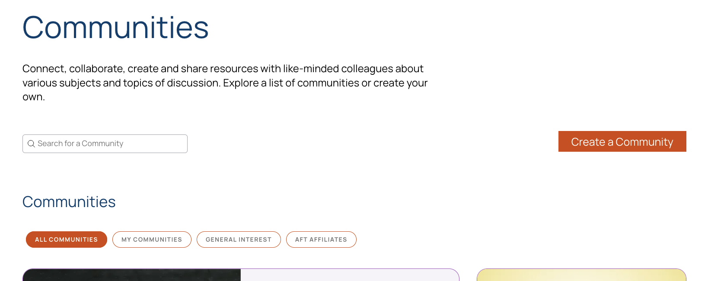708x281 pixels.
Task: Click the word Community on the orange button
Action: tap(644, 142)
